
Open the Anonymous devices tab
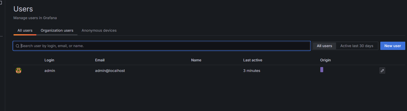tap(99, 31)
